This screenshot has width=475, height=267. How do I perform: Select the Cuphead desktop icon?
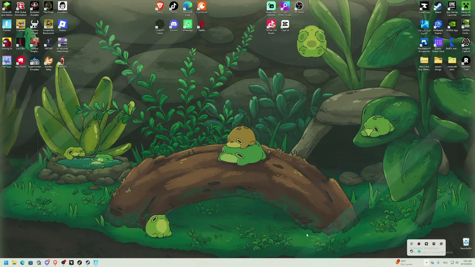click(21, 26)
